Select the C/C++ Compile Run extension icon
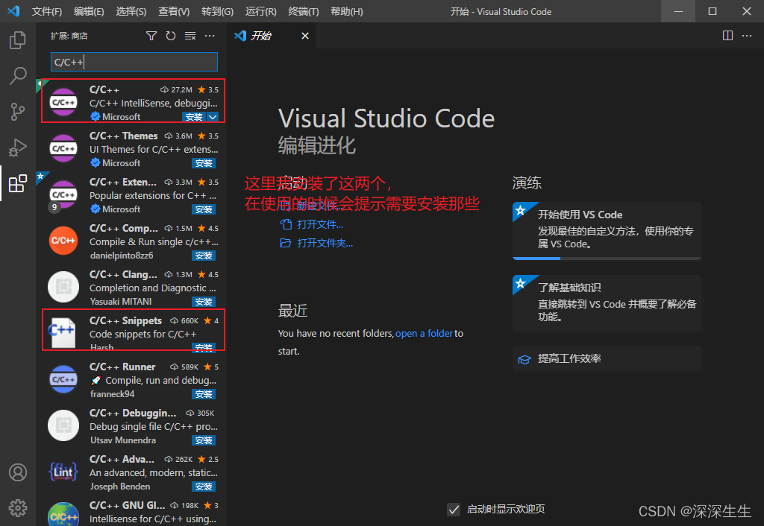Image resolution: width=764 pixels, height=526 pixels. (63, 241)
